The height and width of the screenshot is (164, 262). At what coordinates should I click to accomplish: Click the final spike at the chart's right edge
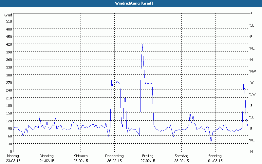click(243, 85)
